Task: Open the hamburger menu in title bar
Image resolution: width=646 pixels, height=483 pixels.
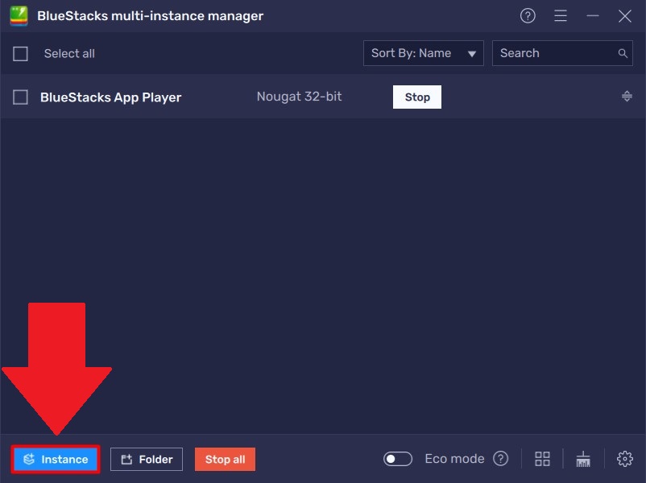Action: [561, 16]
